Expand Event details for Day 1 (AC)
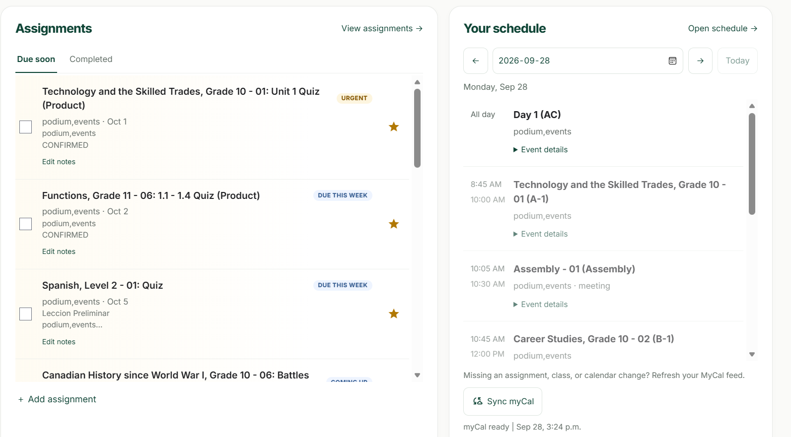The width and height of the screenshot is (791, 437). click(x=540, y=149)
